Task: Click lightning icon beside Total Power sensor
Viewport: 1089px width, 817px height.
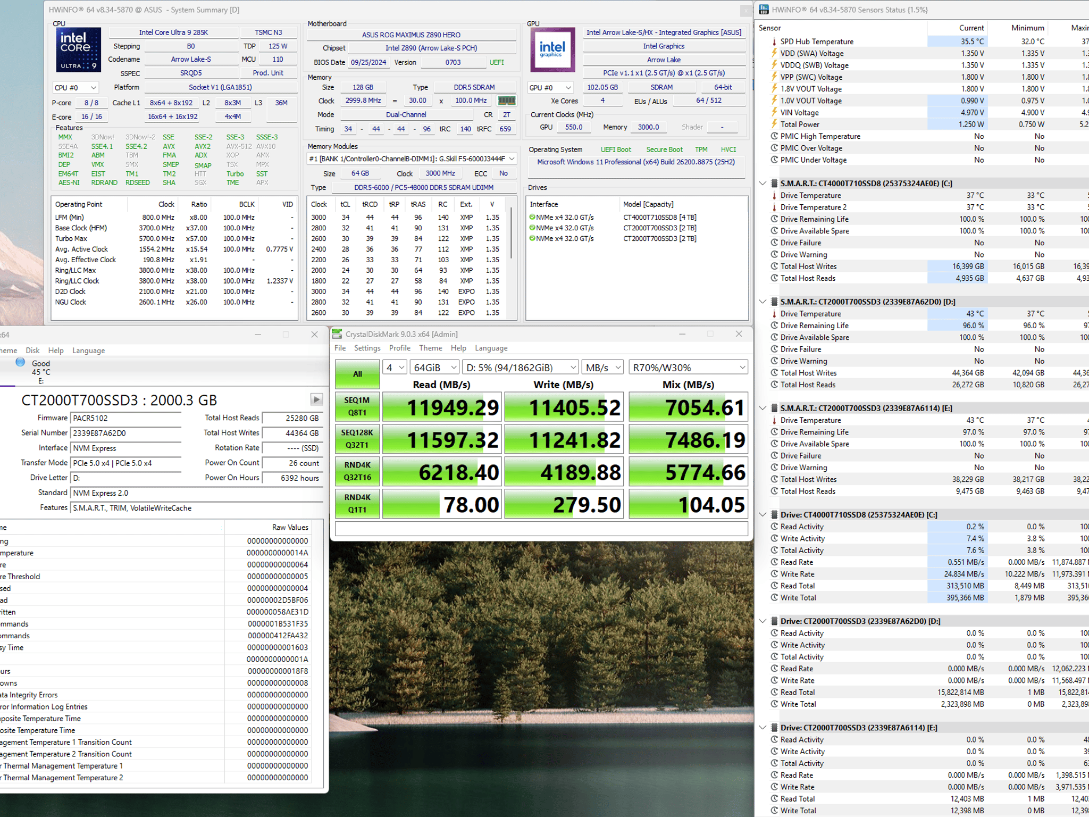Action: coord(774,124)
